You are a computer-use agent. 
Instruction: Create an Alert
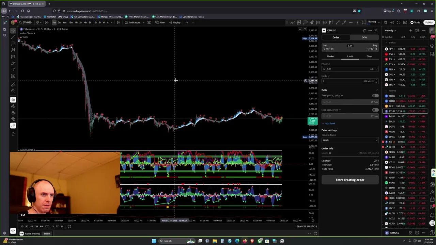160,22
